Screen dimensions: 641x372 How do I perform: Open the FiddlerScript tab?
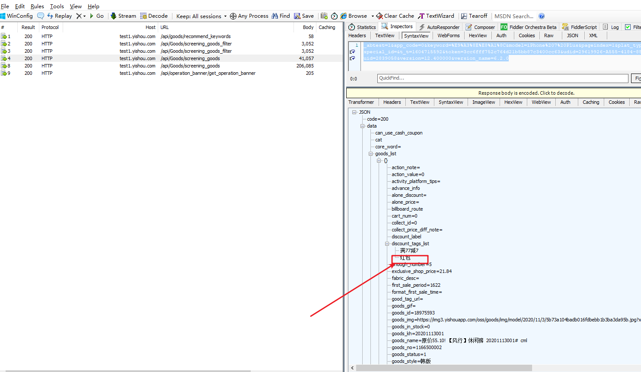579,27
